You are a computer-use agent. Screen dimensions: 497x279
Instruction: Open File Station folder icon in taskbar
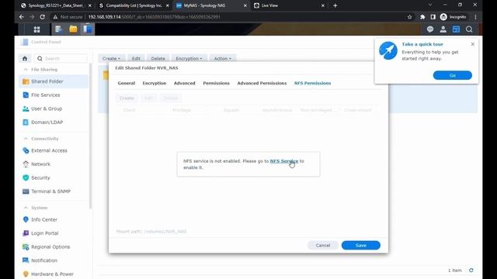coord(73,29)
